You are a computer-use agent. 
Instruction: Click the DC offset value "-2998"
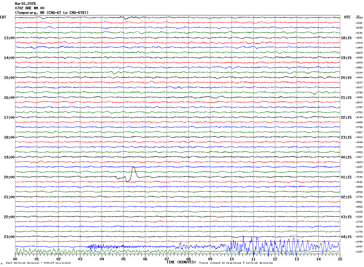[359, 58]
